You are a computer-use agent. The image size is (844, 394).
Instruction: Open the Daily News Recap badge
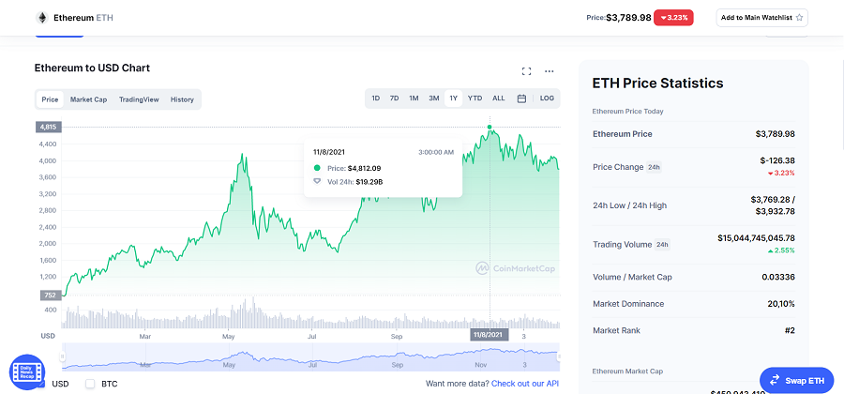27,371
